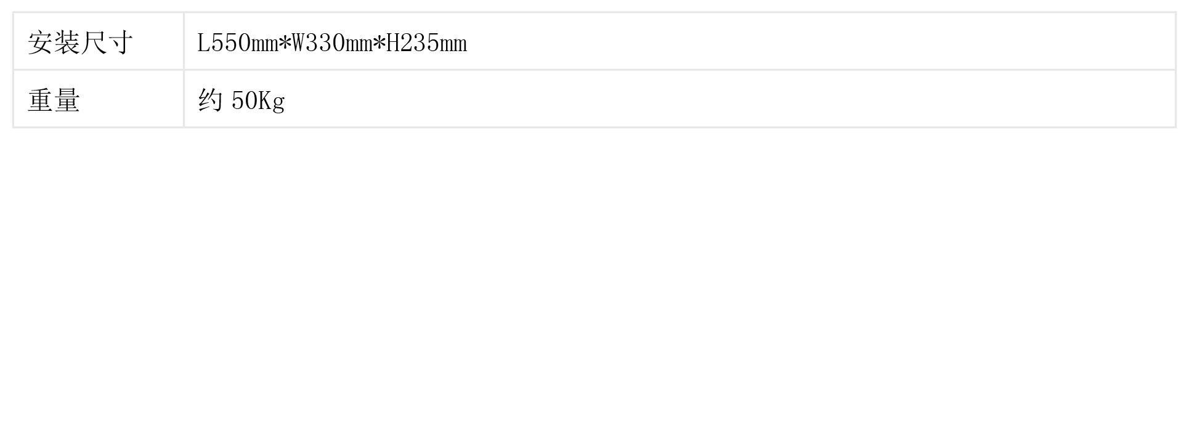Screen dimensions: 1189x423
Task: Click the 量 character in the second row
Action: (67, 100)
